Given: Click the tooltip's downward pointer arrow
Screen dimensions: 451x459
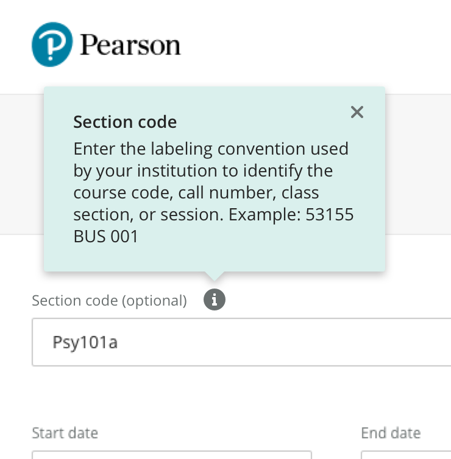Looking at the screenshot, I should [x=214, y=276].
